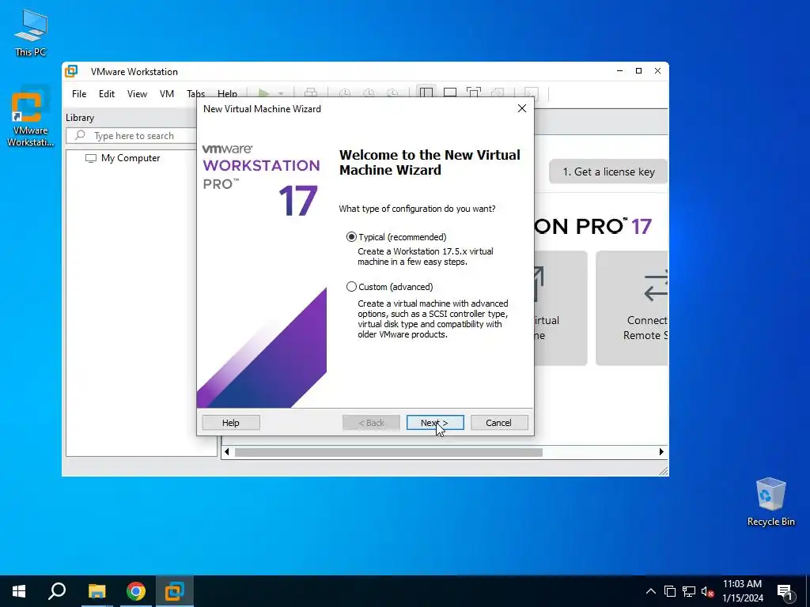The height and width of the screenshot is (607, 810).
Task: Click the magnifier icon in Library search
Action: [80, 135]
